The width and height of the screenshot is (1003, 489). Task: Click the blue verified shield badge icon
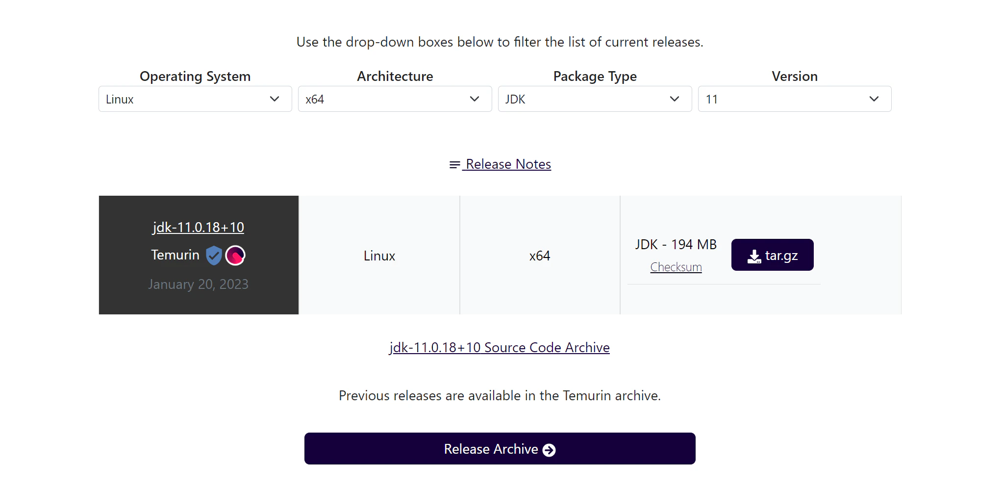click(x=214, y=256)
